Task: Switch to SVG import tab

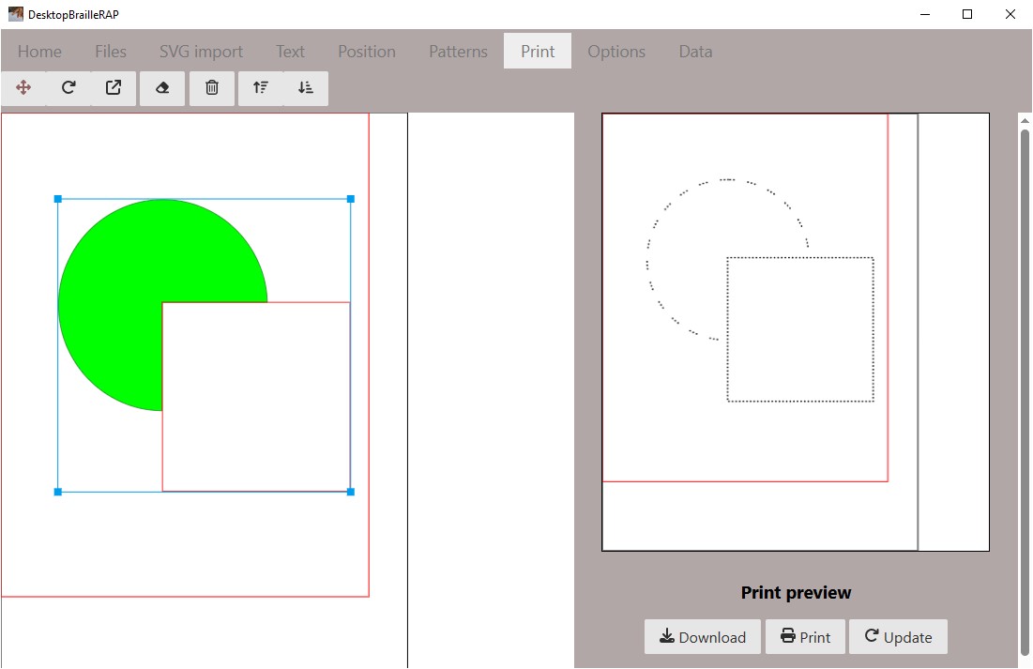Action: (201, 52)
